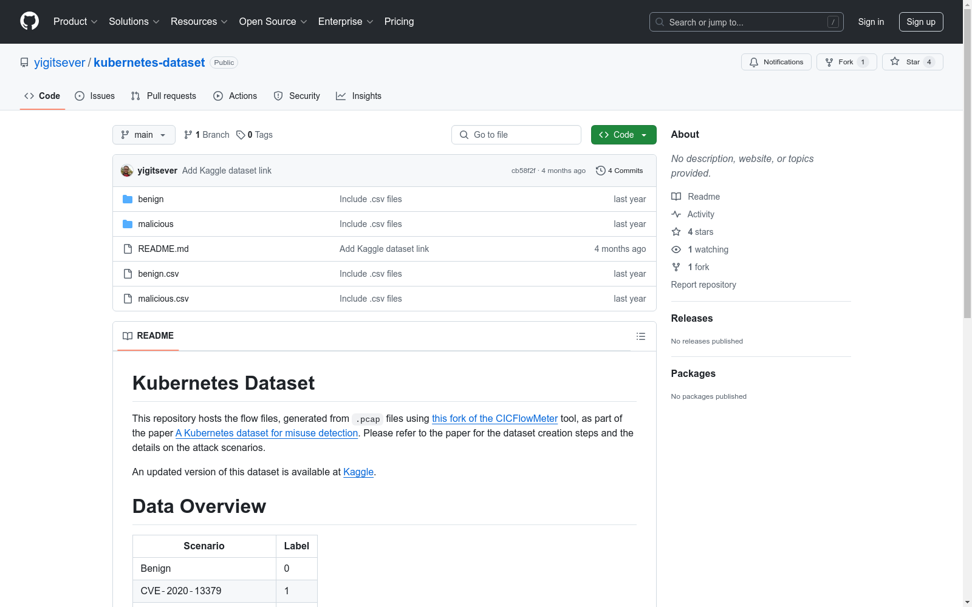
Task: Open the CICFlowMeter fork link
Action: [495, 418]
